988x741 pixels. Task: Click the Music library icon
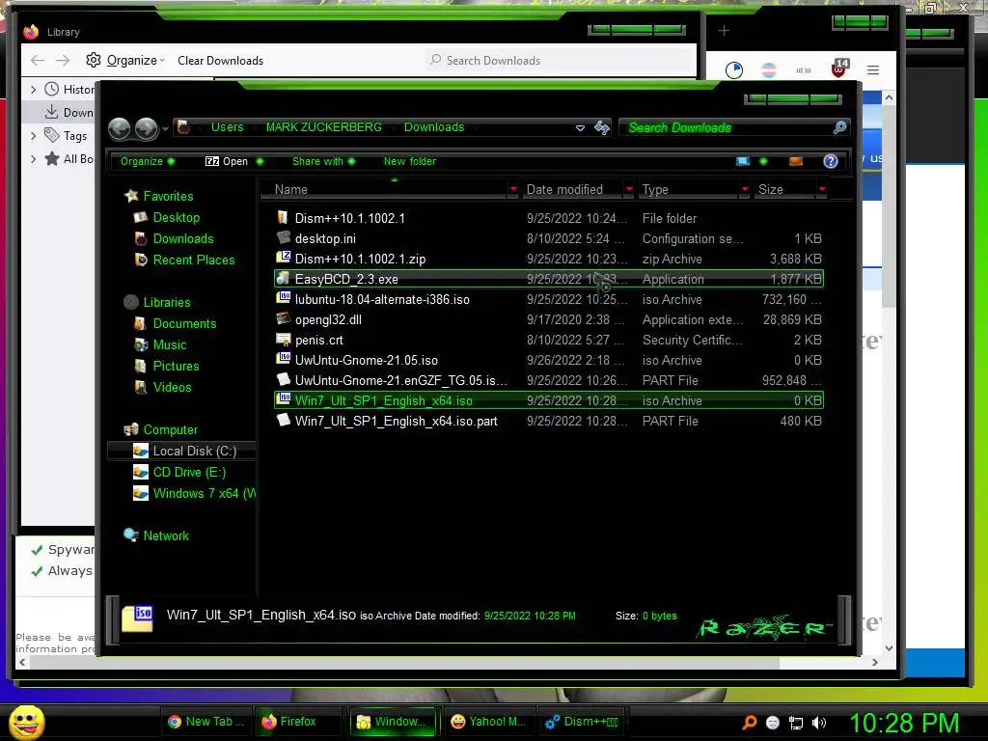tap(141, 344)
